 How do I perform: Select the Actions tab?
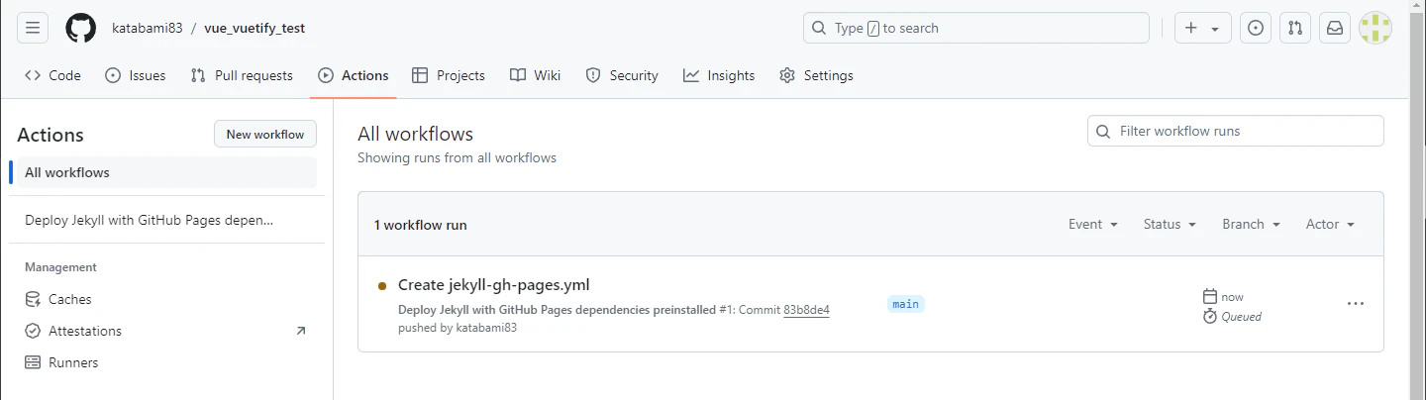pyautogui.click(x=354, y=75)
